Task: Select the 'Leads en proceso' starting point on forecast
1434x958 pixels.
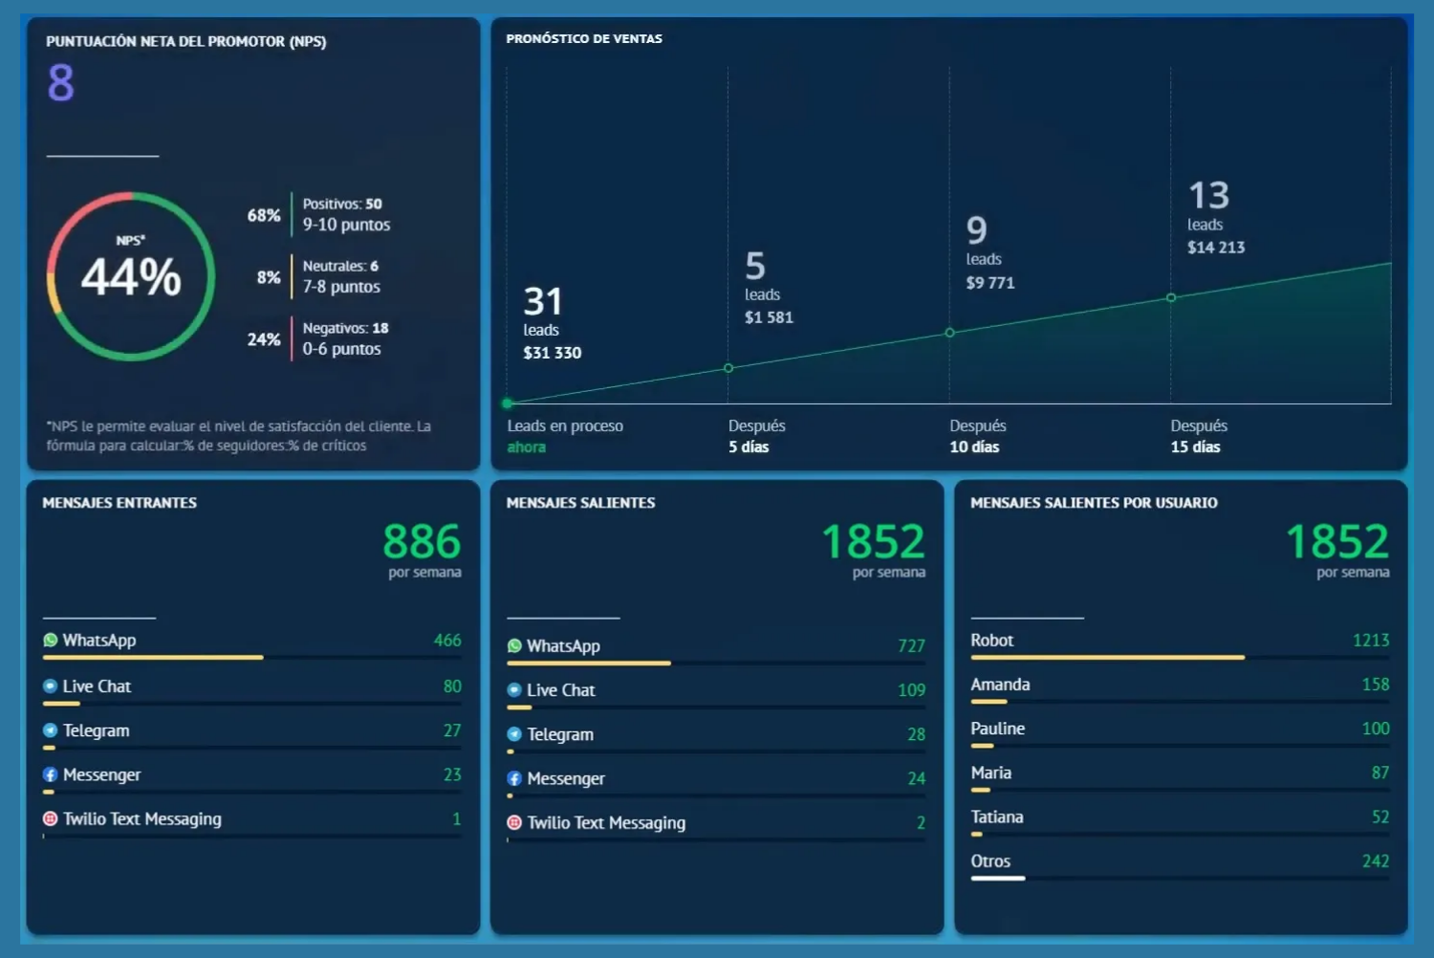Action: coord(508,403)
